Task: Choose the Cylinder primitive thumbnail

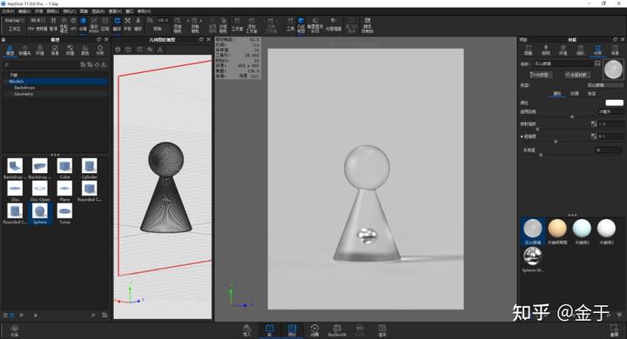Action: pyautogui.click(x=89, y=168)
